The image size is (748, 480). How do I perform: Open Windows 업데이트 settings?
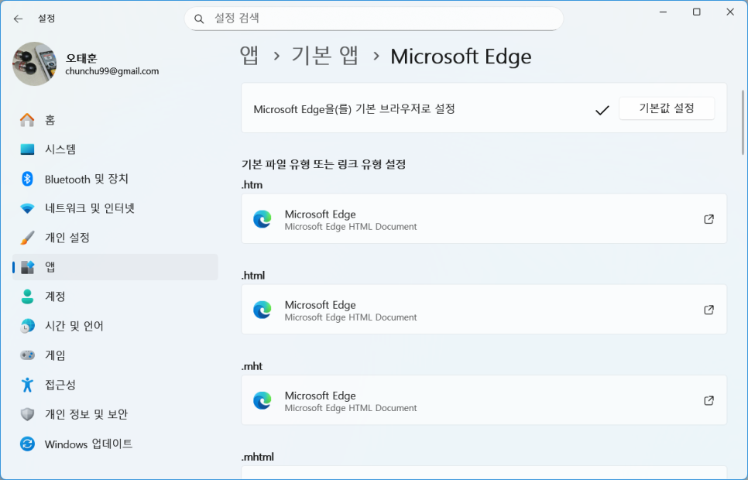115,444
